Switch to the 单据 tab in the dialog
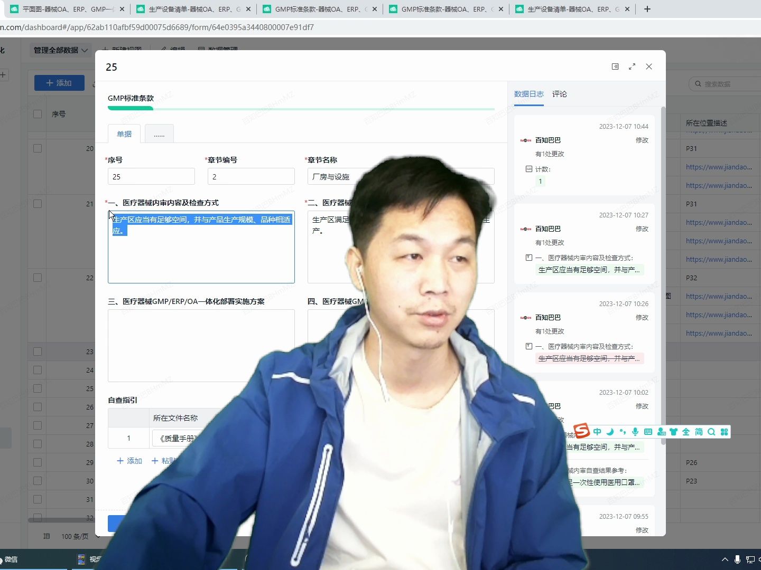 [x=124, y=134]
